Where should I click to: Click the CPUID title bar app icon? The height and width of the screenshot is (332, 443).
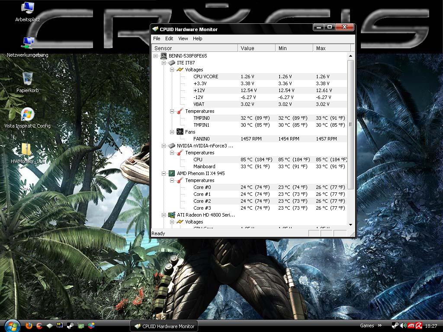tap(155, 29)
